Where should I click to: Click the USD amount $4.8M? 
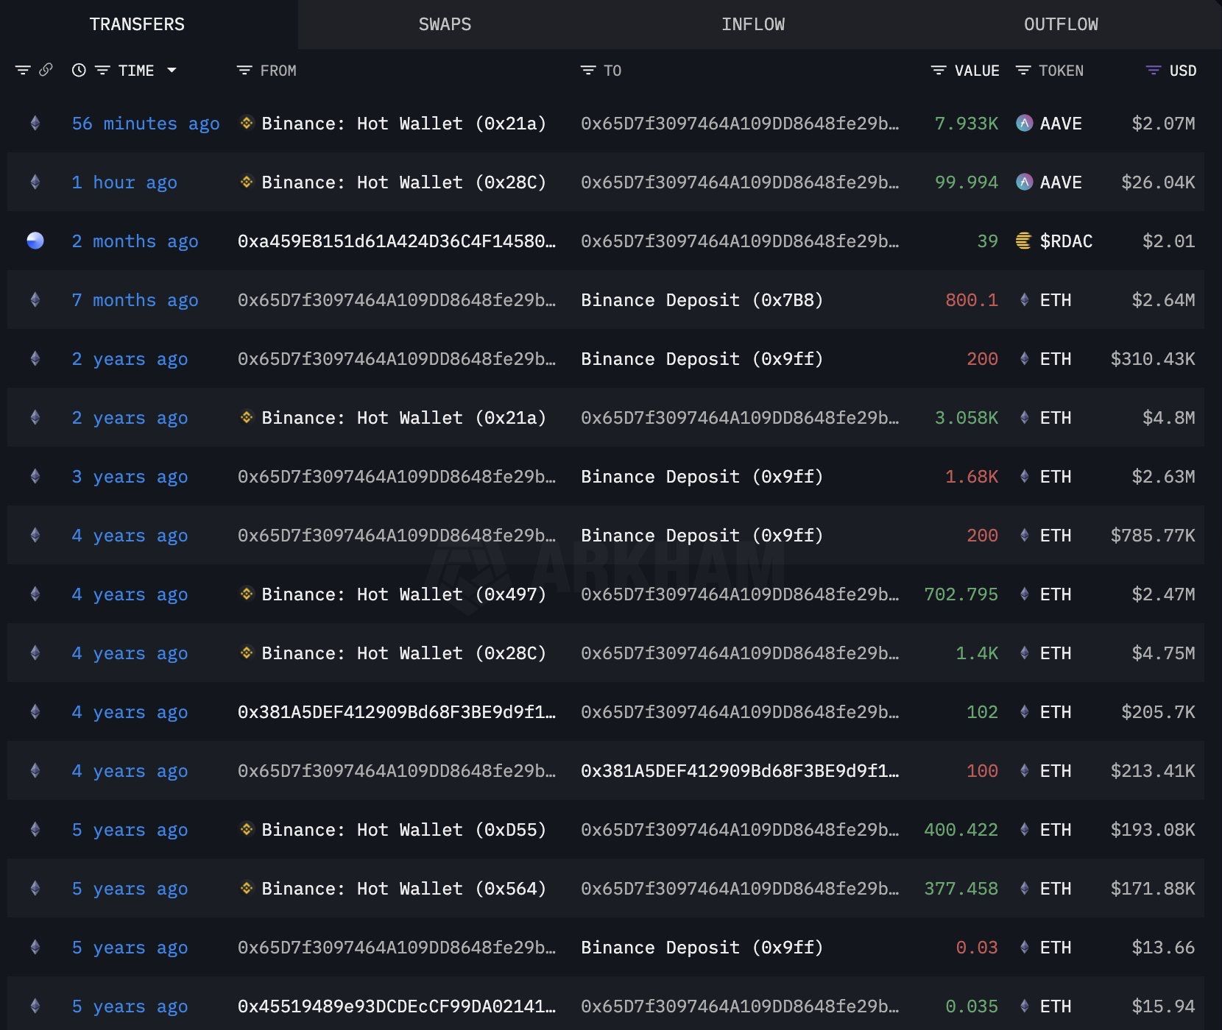pos(1169,418)
